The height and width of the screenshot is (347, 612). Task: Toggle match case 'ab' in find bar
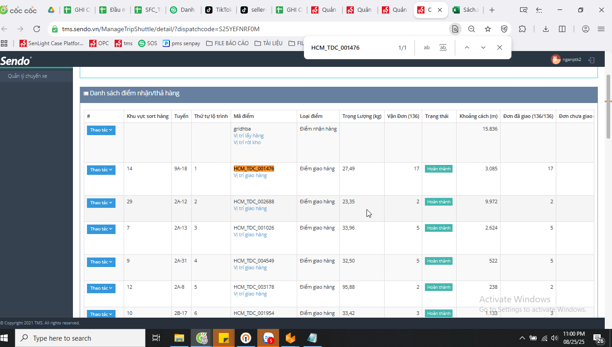click(x=427, y=47)
